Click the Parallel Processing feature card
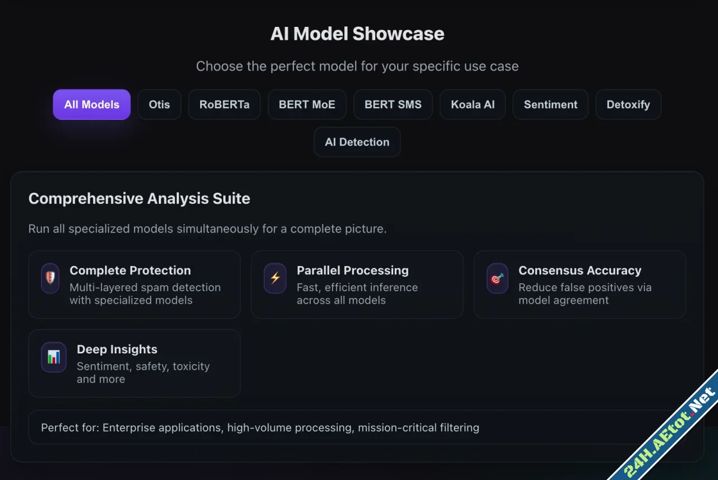 [x=357, y=284]
